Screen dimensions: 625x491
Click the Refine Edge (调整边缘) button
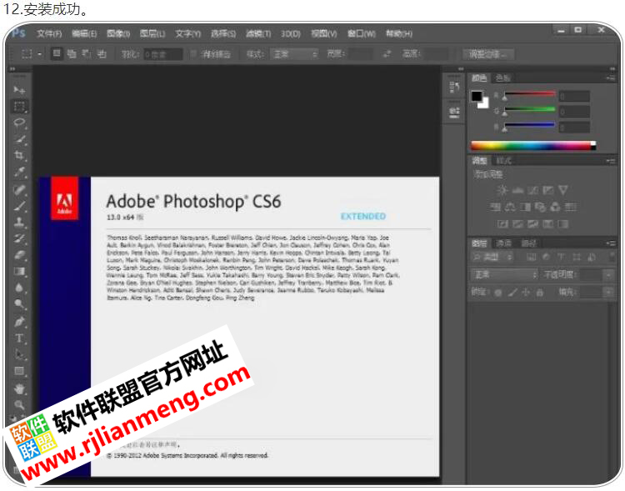(488, 54)
